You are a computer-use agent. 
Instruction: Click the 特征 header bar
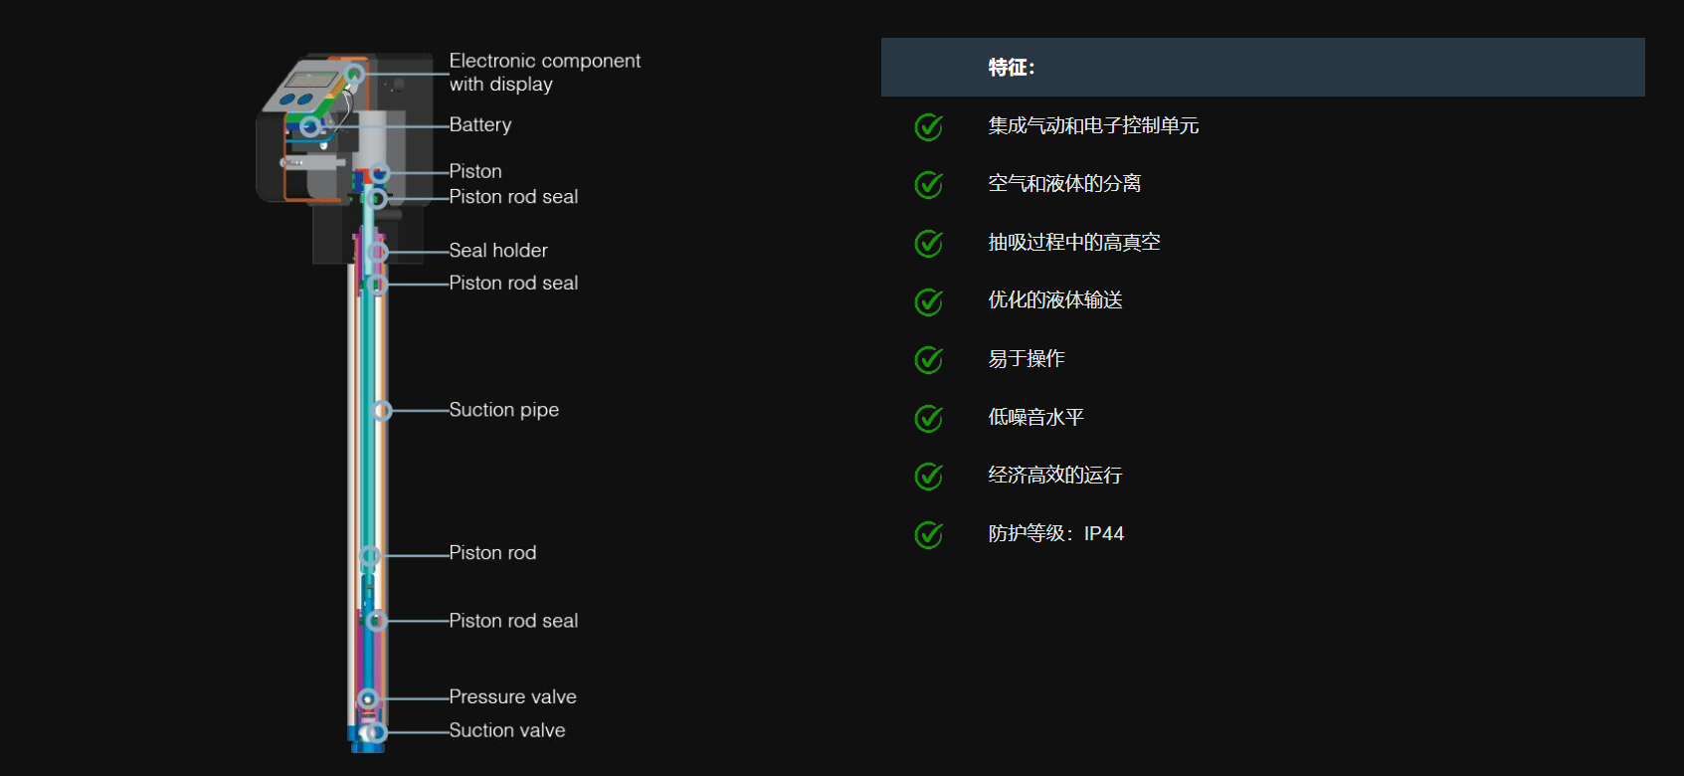coord(1263,68)
